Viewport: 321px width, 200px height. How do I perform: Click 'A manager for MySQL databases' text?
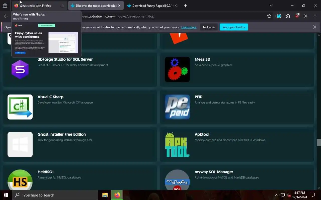pyautogui.click(x=59, y=177)
